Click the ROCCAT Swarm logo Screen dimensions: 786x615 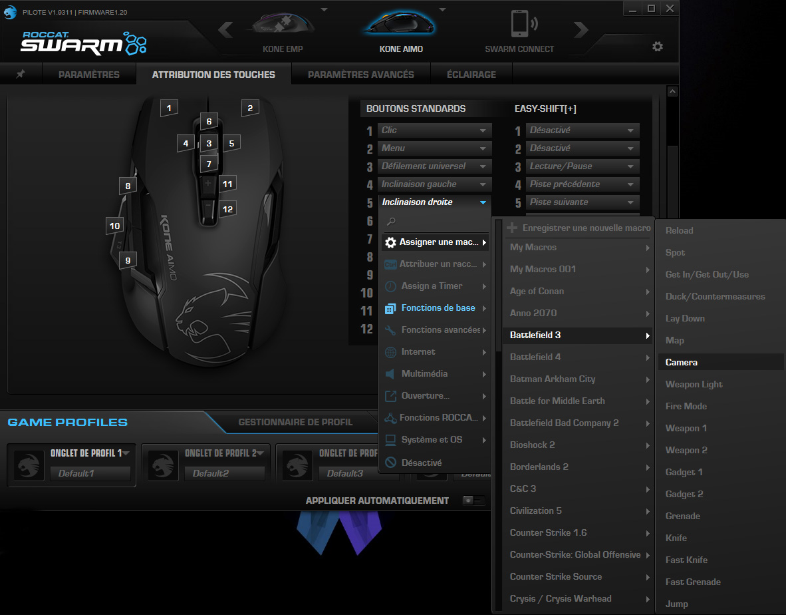coord(84,43)
